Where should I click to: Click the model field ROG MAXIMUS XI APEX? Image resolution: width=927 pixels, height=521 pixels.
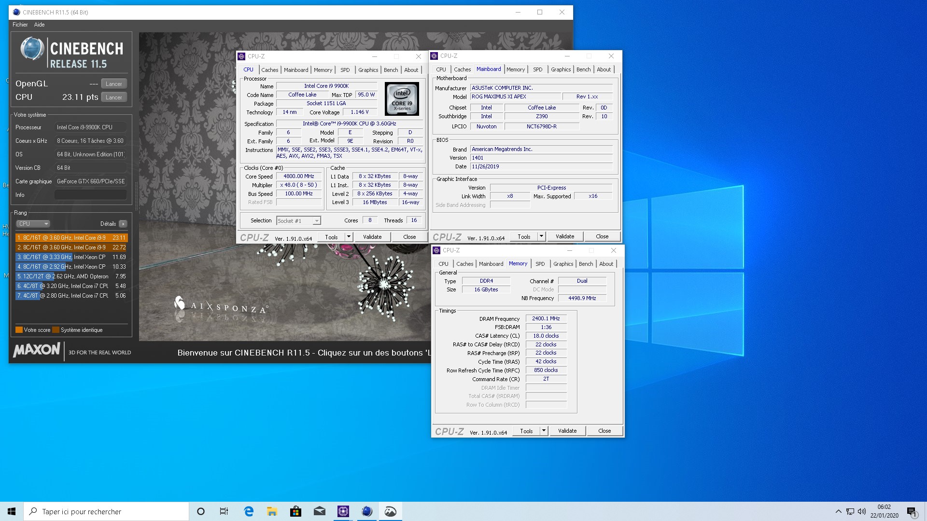coord(516,97)
